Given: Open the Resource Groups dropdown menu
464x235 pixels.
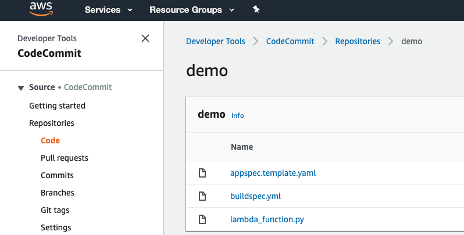Looking at the screenshot, I should click(x=192, y=10).
